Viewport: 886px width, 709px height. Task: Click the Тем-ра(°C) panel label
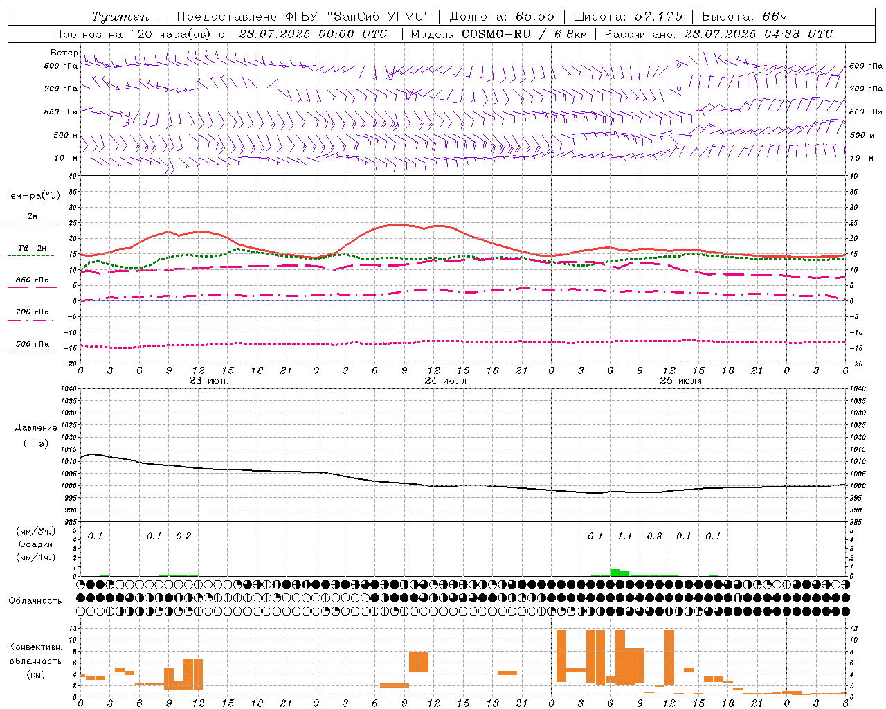tap(33, 196)
